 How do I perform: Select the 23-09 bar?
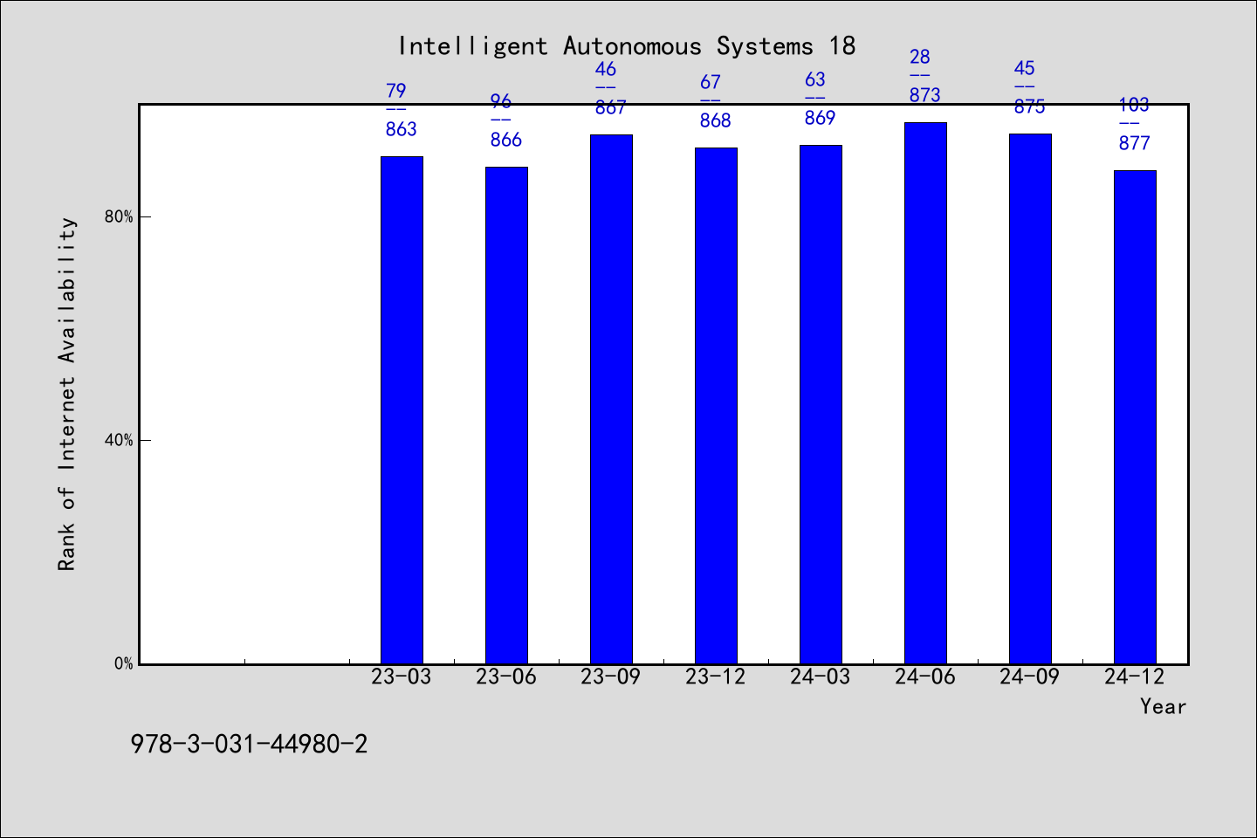[x=611, y=399]
